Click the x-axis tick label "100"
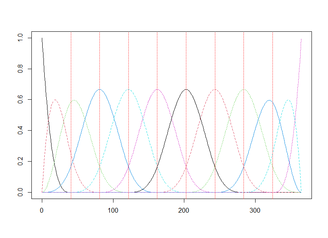328x238 pixels. click(x=113, y=210)
